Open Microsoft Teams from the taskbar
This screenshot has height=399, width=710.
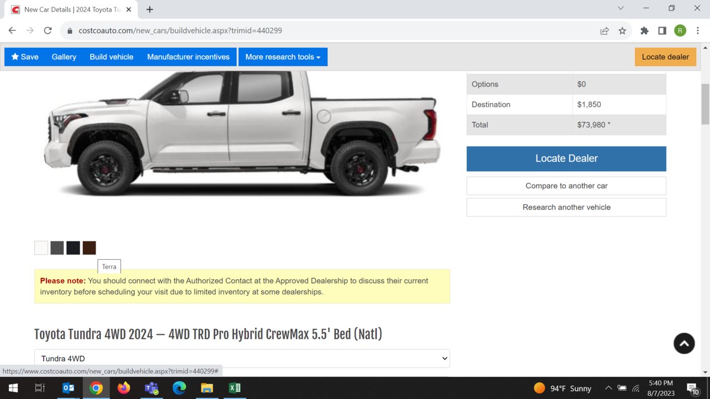tap(151, 388)
